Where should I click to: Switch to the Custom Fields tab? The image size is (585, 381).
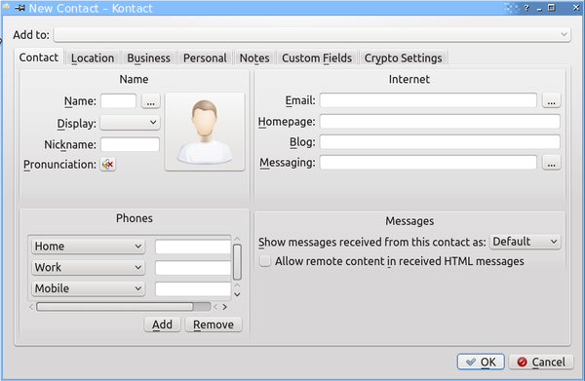pyautogui.click(x=317, y=58)
